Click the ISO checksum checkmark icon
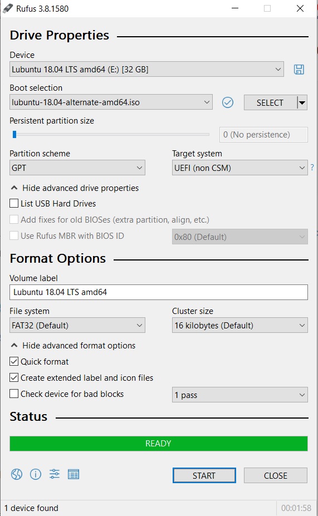This screenshot has width=318, height=516. tap(227, 102)
